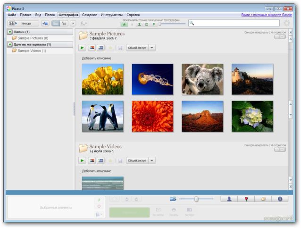Open the Вид menu
301x228 pixels.
[x=38, y=15]
